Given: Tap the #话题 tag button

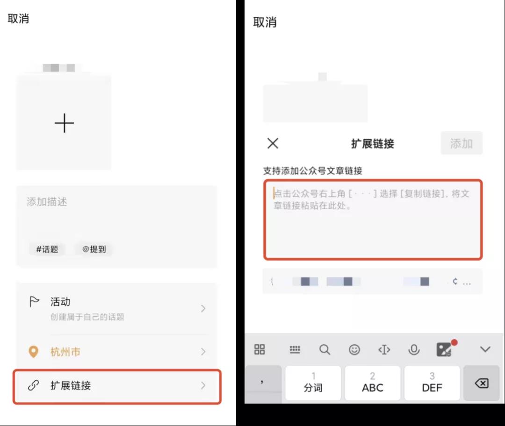Looking at the screenshot, I should coord(47,249).
